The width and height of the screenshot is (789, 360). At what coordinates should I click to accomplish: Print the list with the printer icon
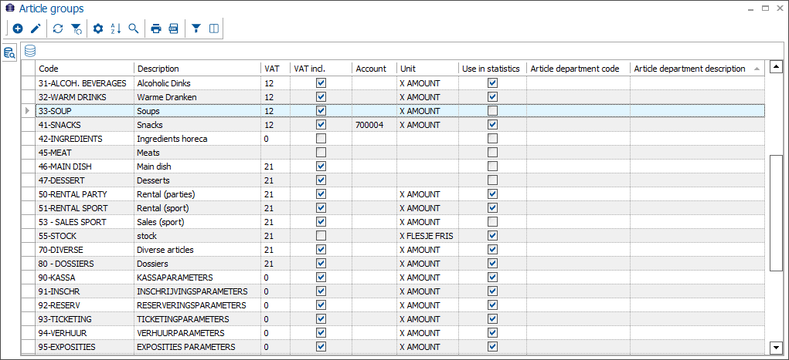point(156,29)
